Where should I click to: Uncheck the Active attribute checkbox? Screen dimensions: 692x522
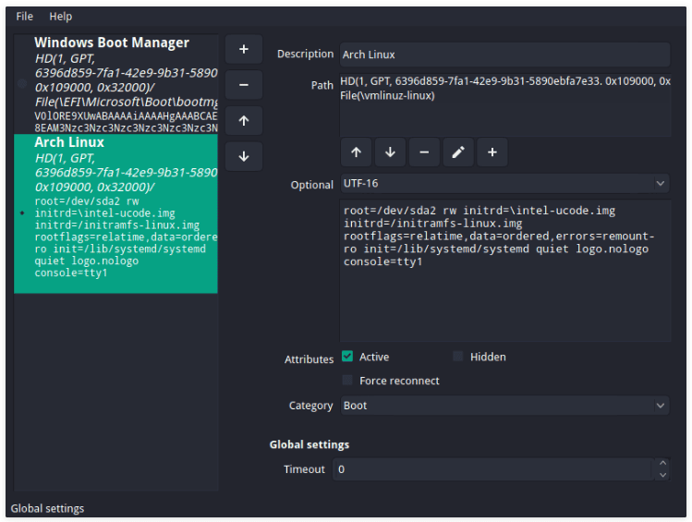pos(347,356)
